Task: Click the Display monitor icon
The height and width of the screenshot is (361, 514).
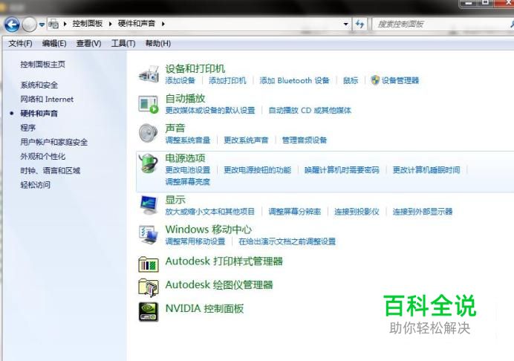Action: tap(149, 204)
